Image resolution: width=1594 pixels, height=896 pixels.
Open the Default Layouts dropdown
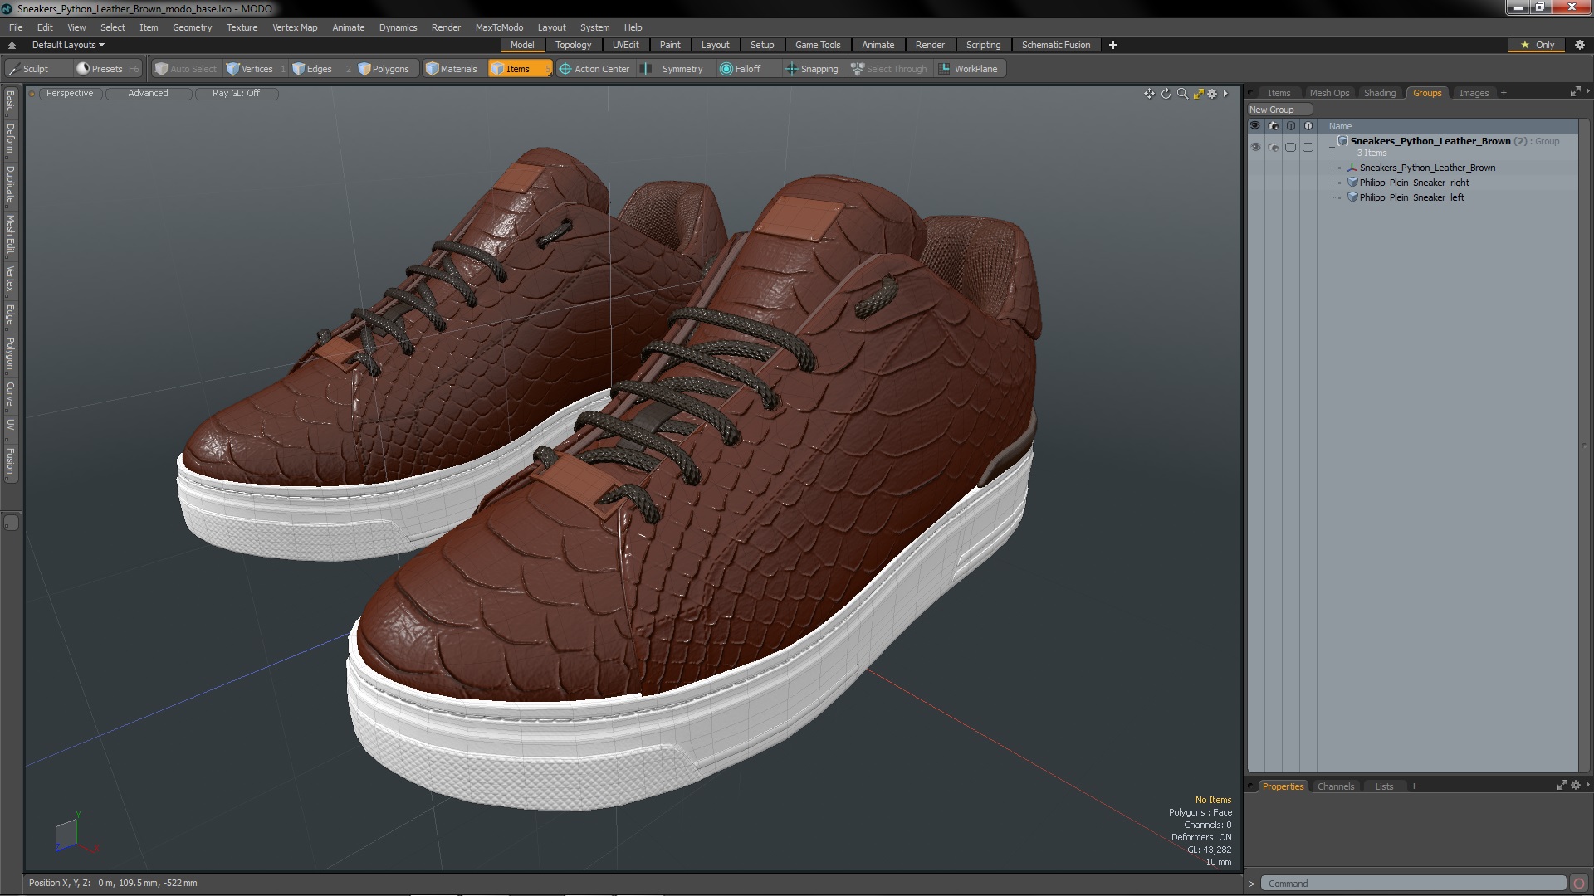click(68, 45)
